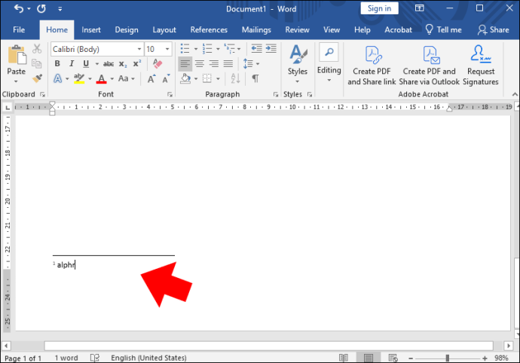The width and height of the screenshot is (520, 363).
Task: Switch to the Design tab
Action: pyautogui.click(x=127, y=30)
